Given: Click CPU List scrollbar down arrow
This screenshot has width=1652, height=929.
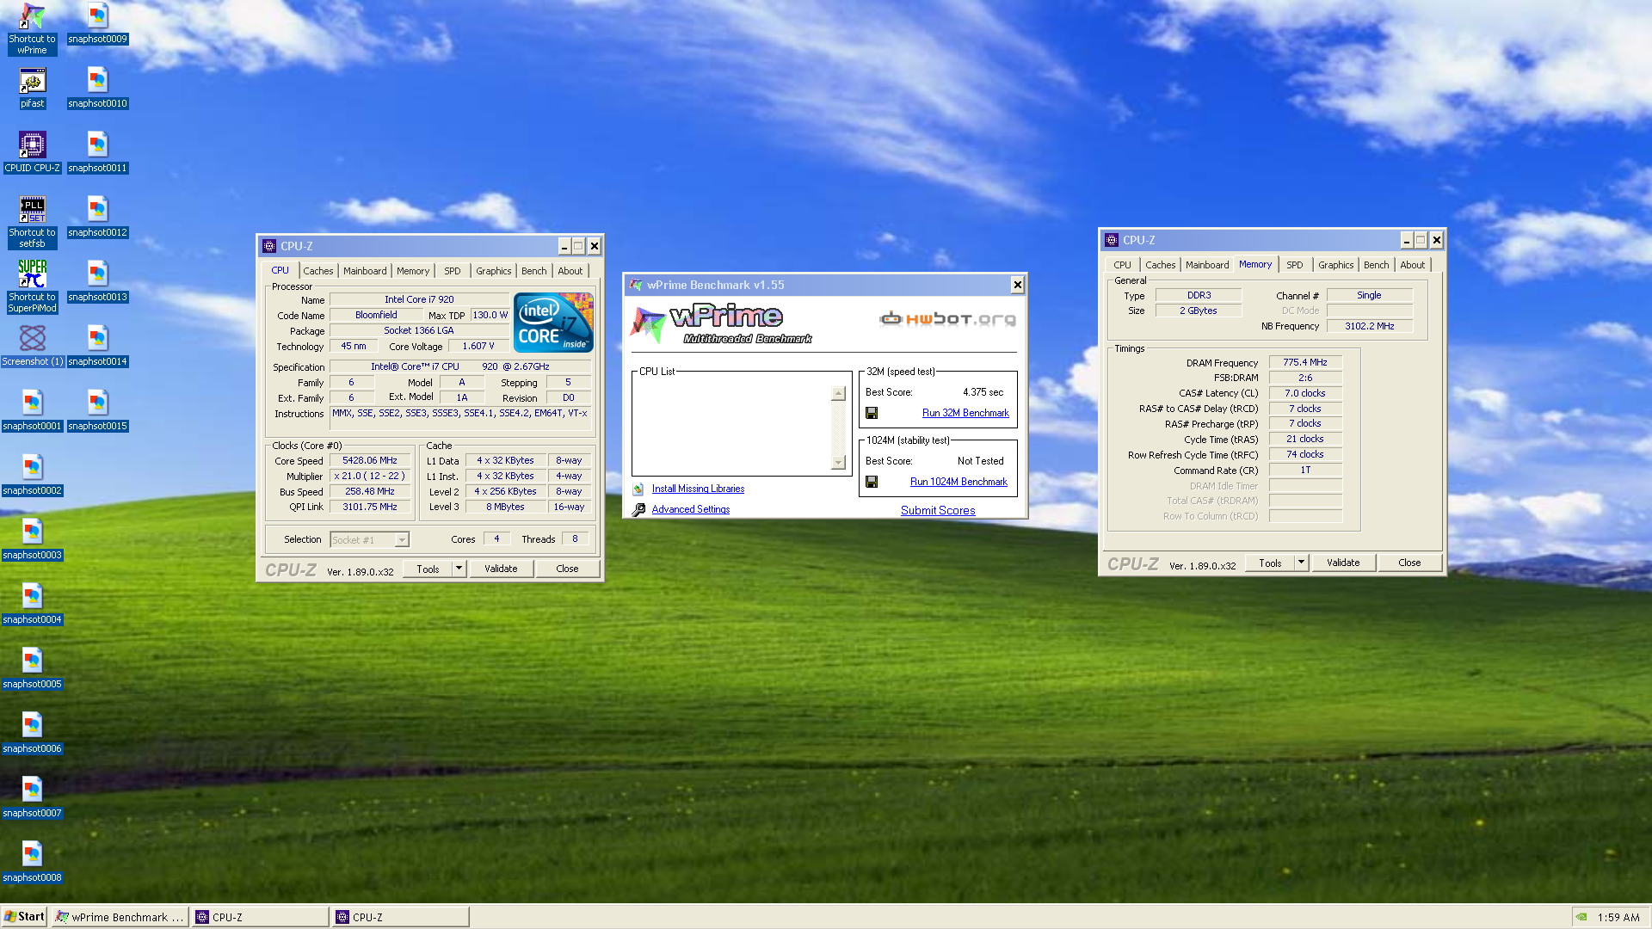Looking at the screenshot, I should point(839,462).
